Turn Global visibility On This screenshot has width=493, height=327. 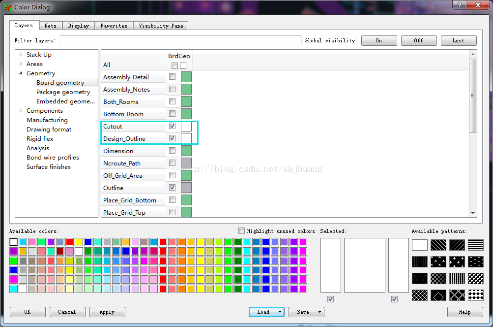click(x=379, y=40)
